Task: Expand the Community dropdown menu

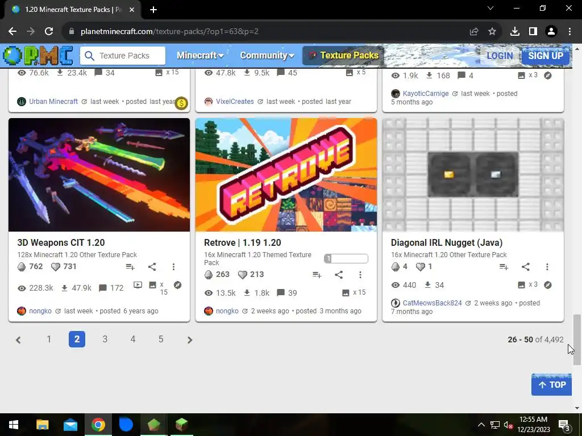Action: 267,56
